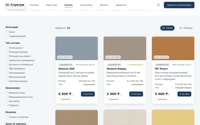
Task: Check the Полы category filter
Action: coord(7,32)
